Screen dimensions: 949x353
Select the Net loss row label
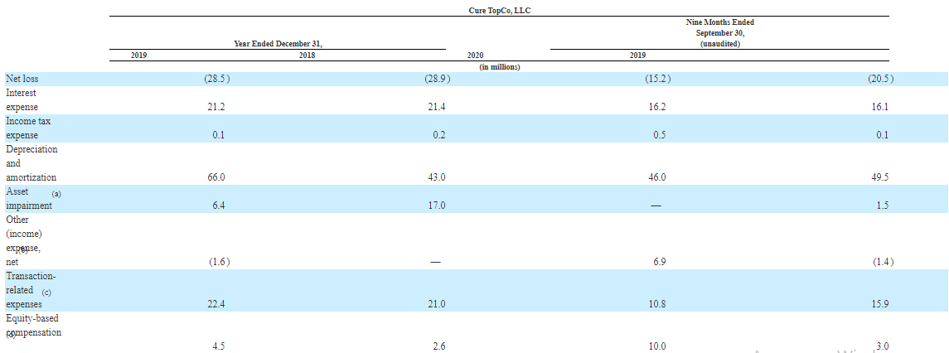[22, 79]
